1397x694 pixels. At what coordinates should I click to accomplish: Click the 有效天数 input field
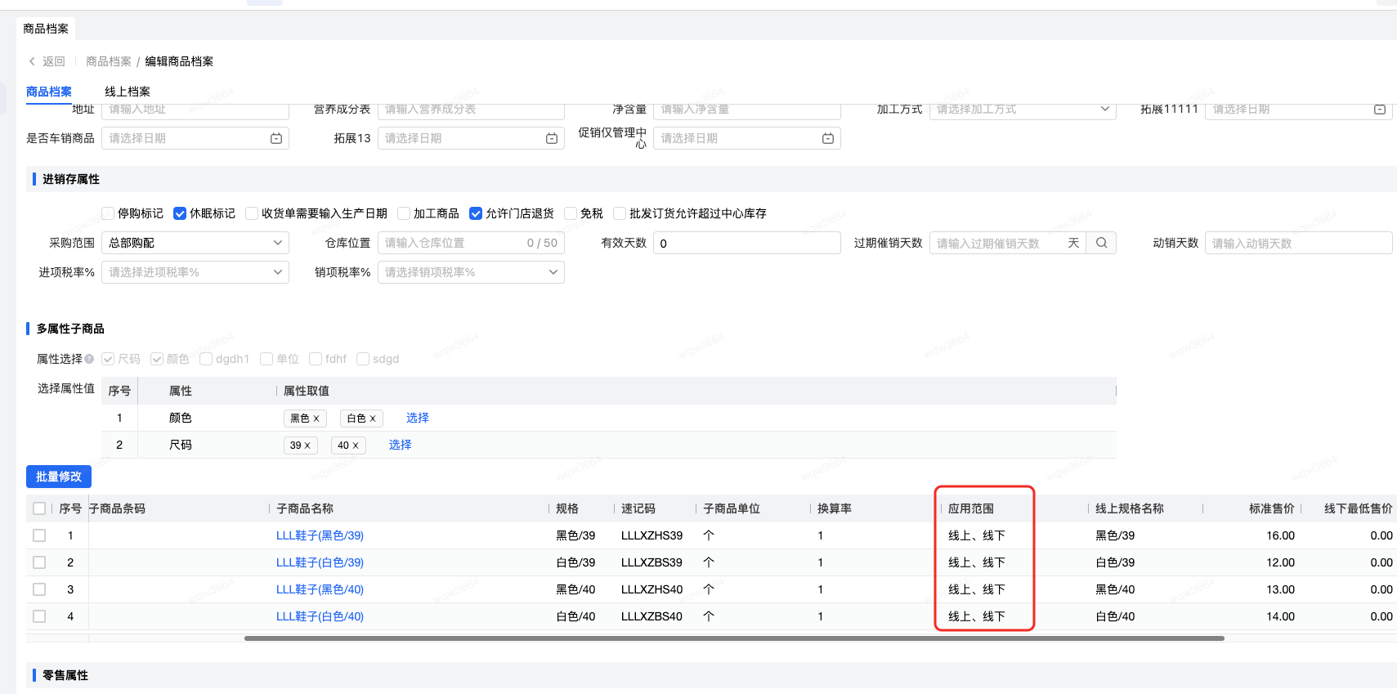pyautogui.click(x=746, y=243)
